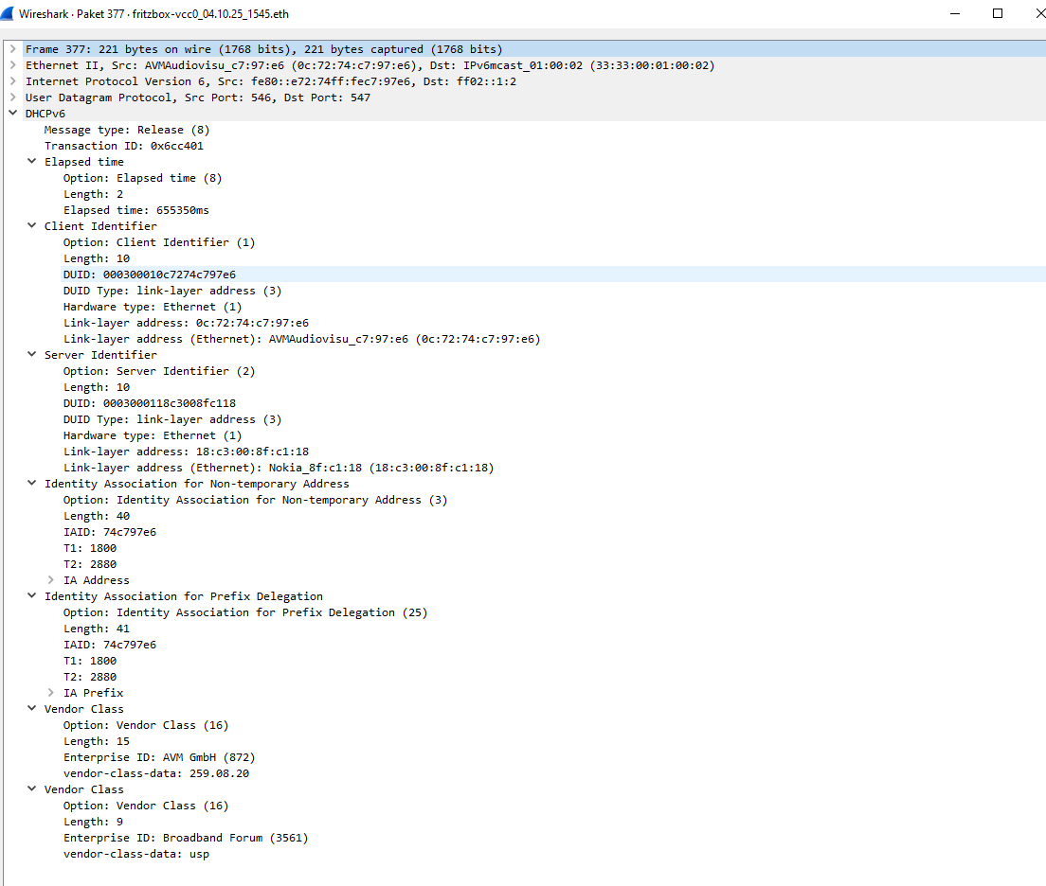This screenshot has height=886, width=1046.
Task: Select Length: 41
Action: click(x=97, y=628)
